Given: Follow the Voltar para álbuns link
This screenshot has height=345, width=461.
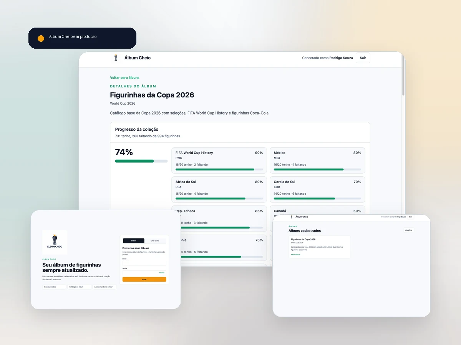Looking at the screenshot, I should coord(124,78).
